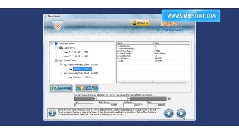The image size is (239, 134).
Task: Select the D:\ 1.84 GB FAT drive
Action: (78, 52)
